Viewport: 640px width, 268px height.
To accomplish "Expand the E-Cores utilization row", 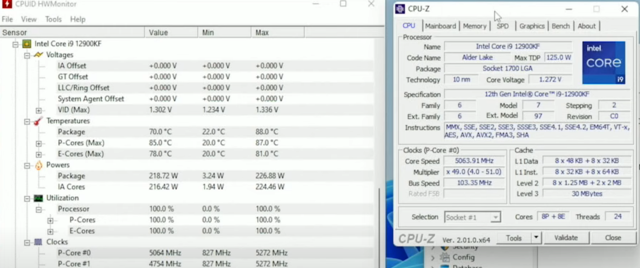I will [50, 232].
